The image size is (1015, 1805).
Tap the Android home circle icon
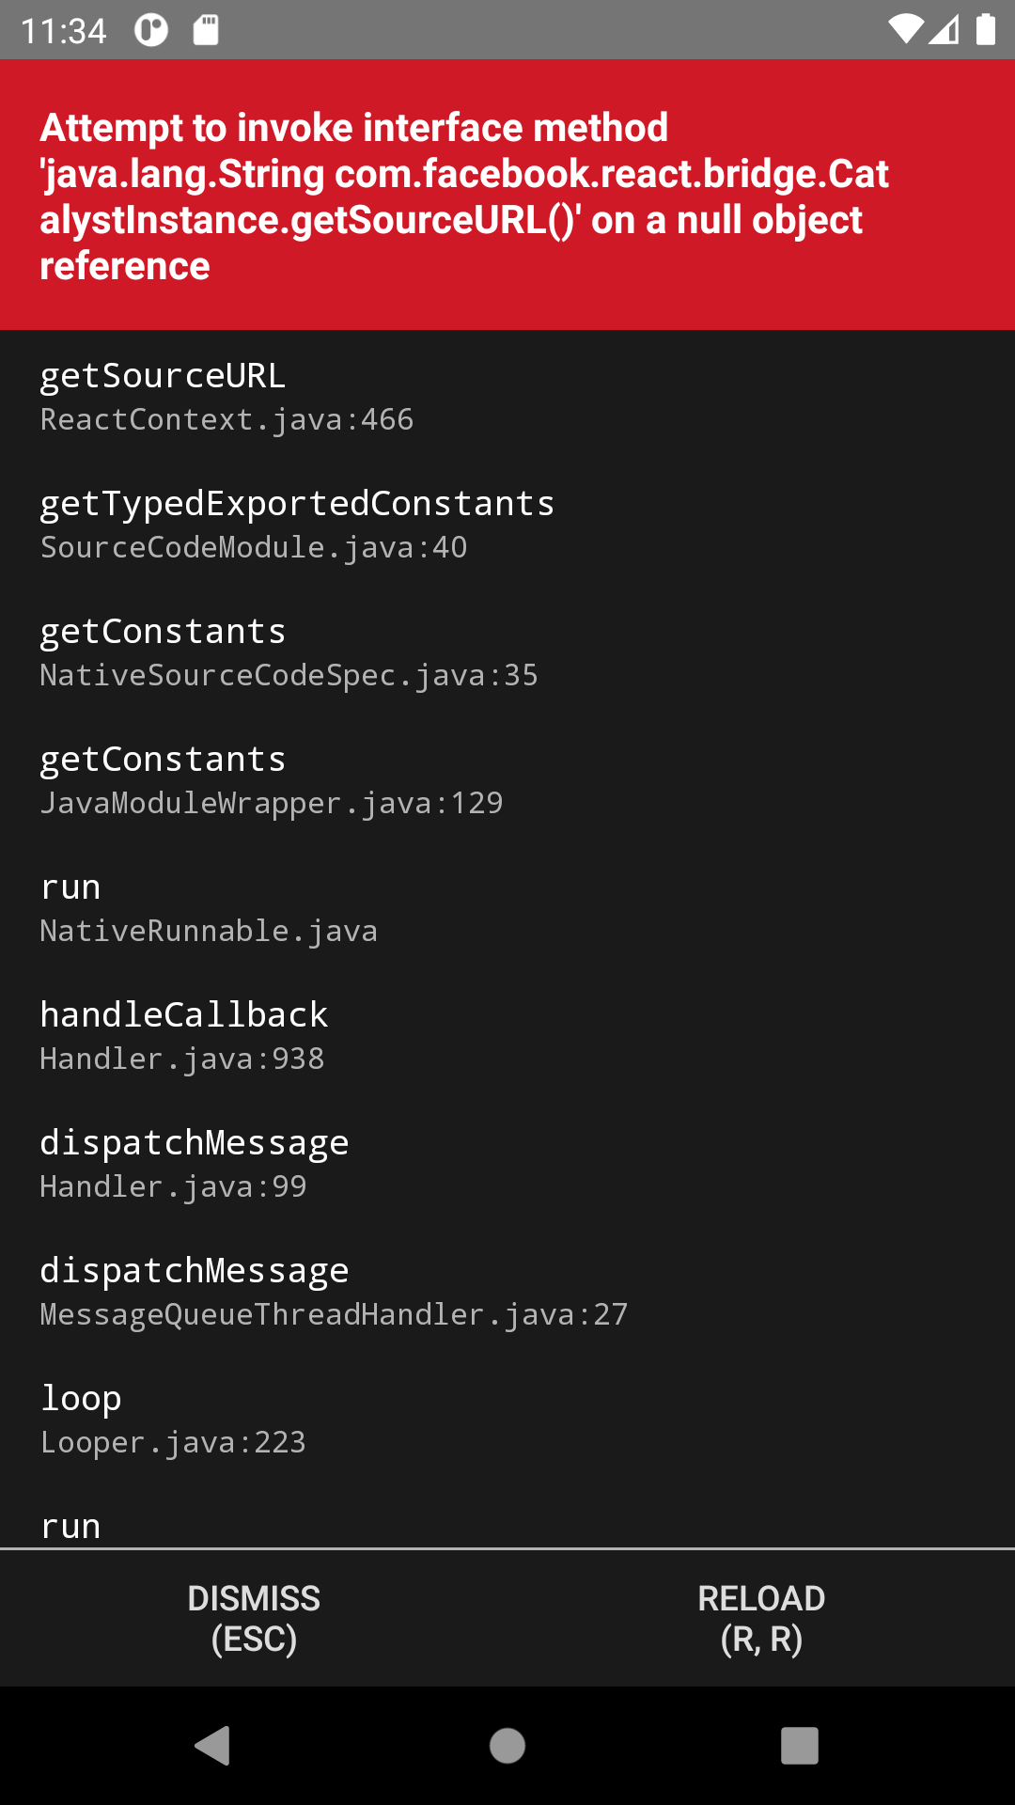(x=507, y=1746)
